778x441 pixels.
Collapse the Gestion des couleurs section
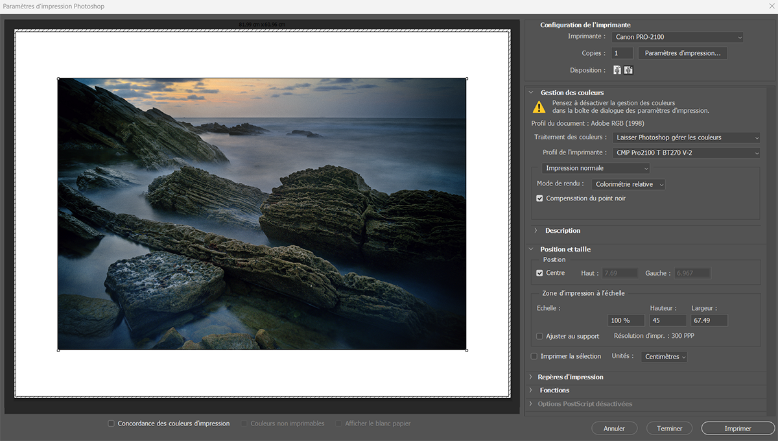531,93
